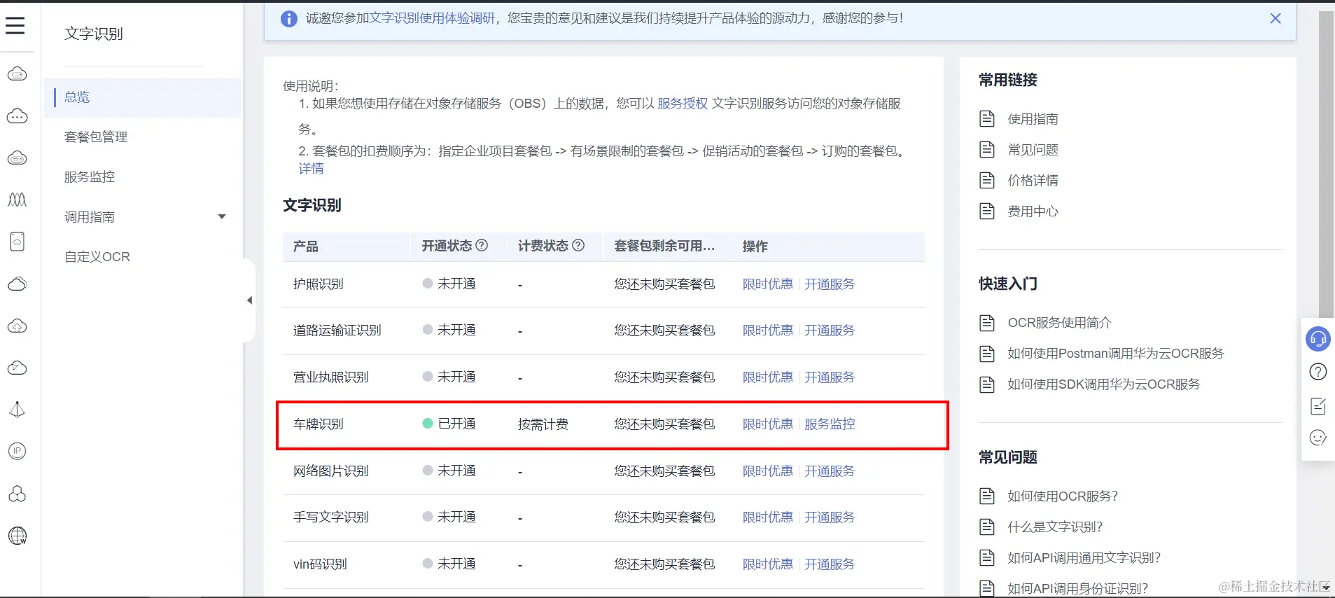The height and width of the screenshot is (598, 1335).
Task: Click the 车牌识别 product name cell
Action: [319, 424]
